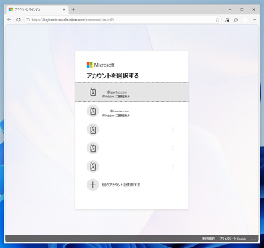Reload the page with refresh icon

18,20
